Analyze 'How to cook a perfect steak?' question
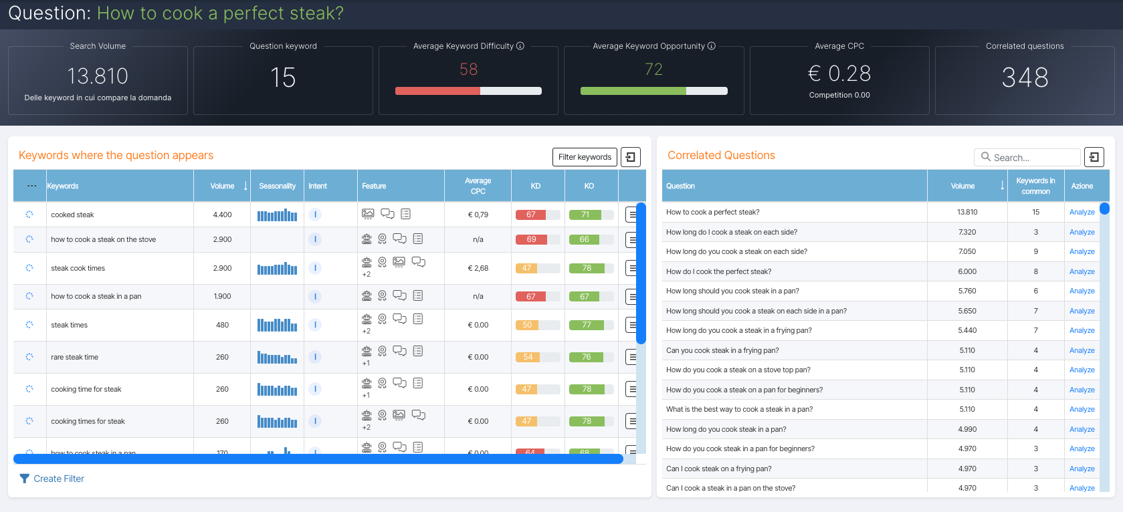 [1082, 212]
